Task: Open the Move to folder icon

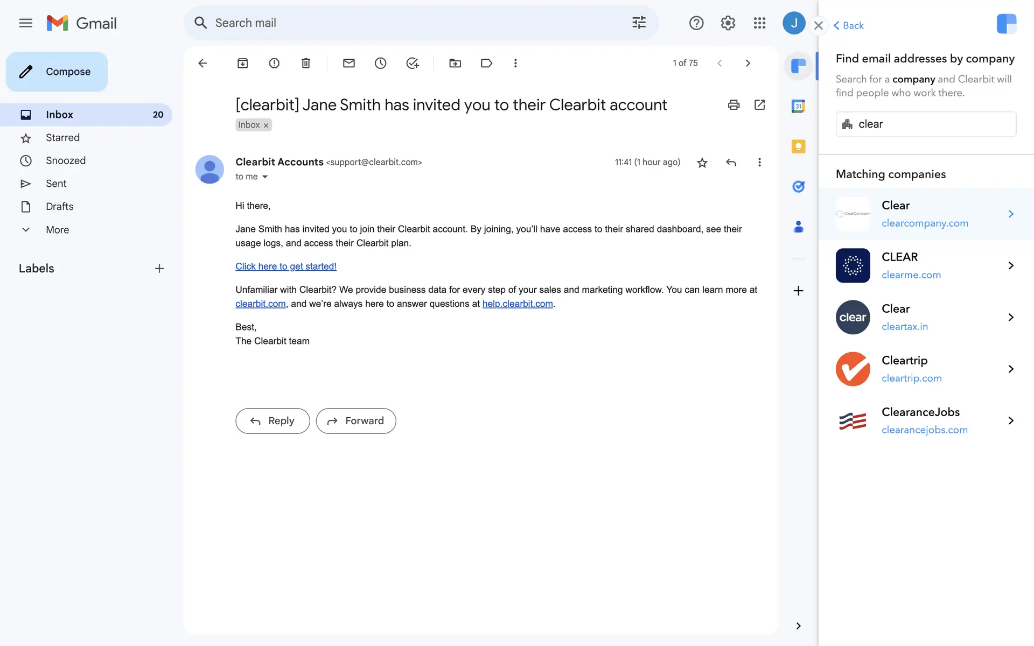Action: pyautogui.click(x=455, y=63)
